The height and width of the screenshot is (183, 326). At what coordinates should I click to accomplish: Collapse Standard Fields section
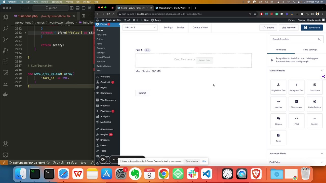pos(322,71)
